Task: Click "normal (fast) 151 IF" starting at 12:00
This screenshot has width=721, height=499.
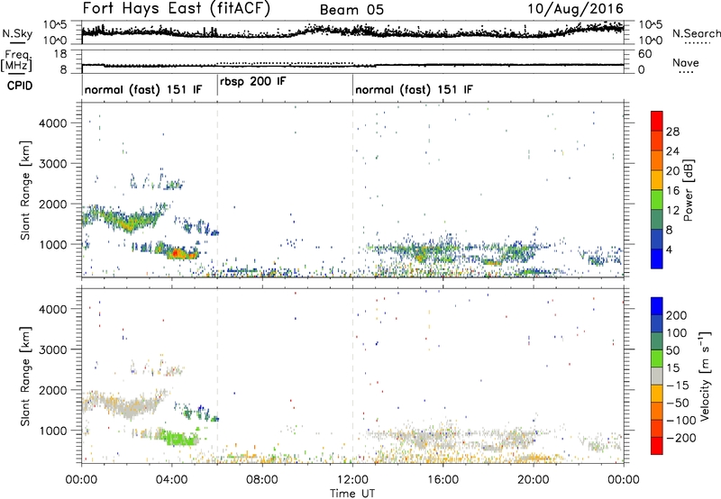Action: pos(414,89)
